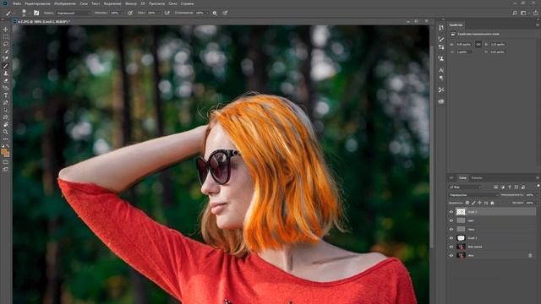Viewport: 541px width, 304px height.
Task: Change screen mode via toolbar bottom icon
Action: [6, 169]
